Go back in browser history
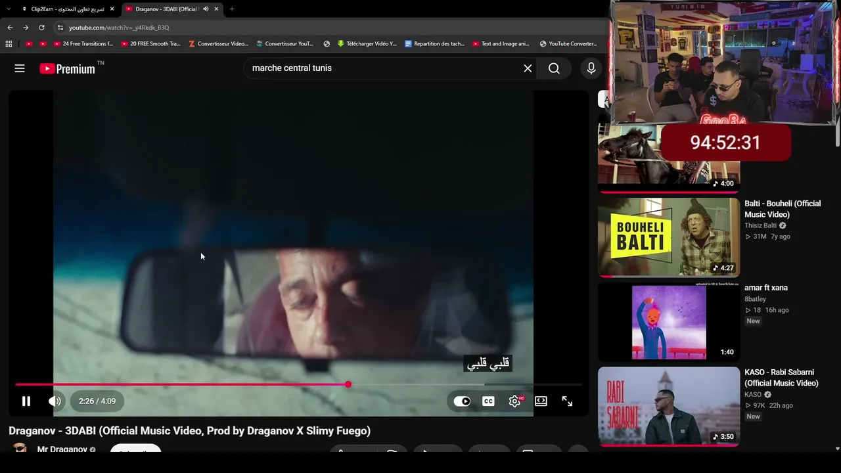Screen dimensions: 841x473 coord(10,28)
